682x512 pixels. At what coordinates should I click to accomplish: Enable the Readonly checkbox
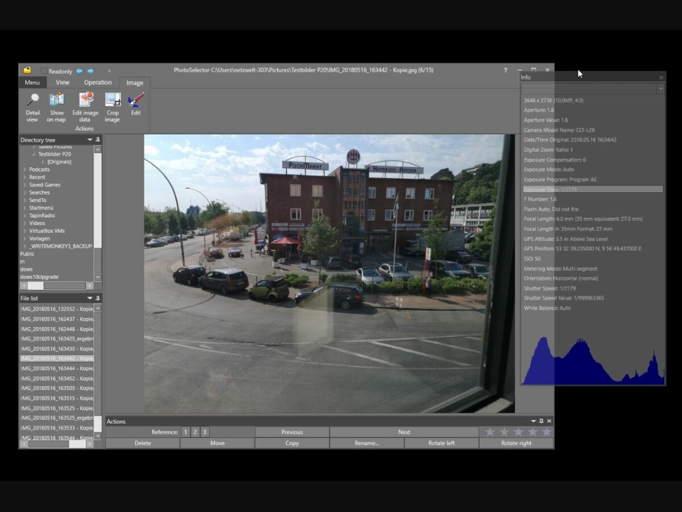[44, 71]
